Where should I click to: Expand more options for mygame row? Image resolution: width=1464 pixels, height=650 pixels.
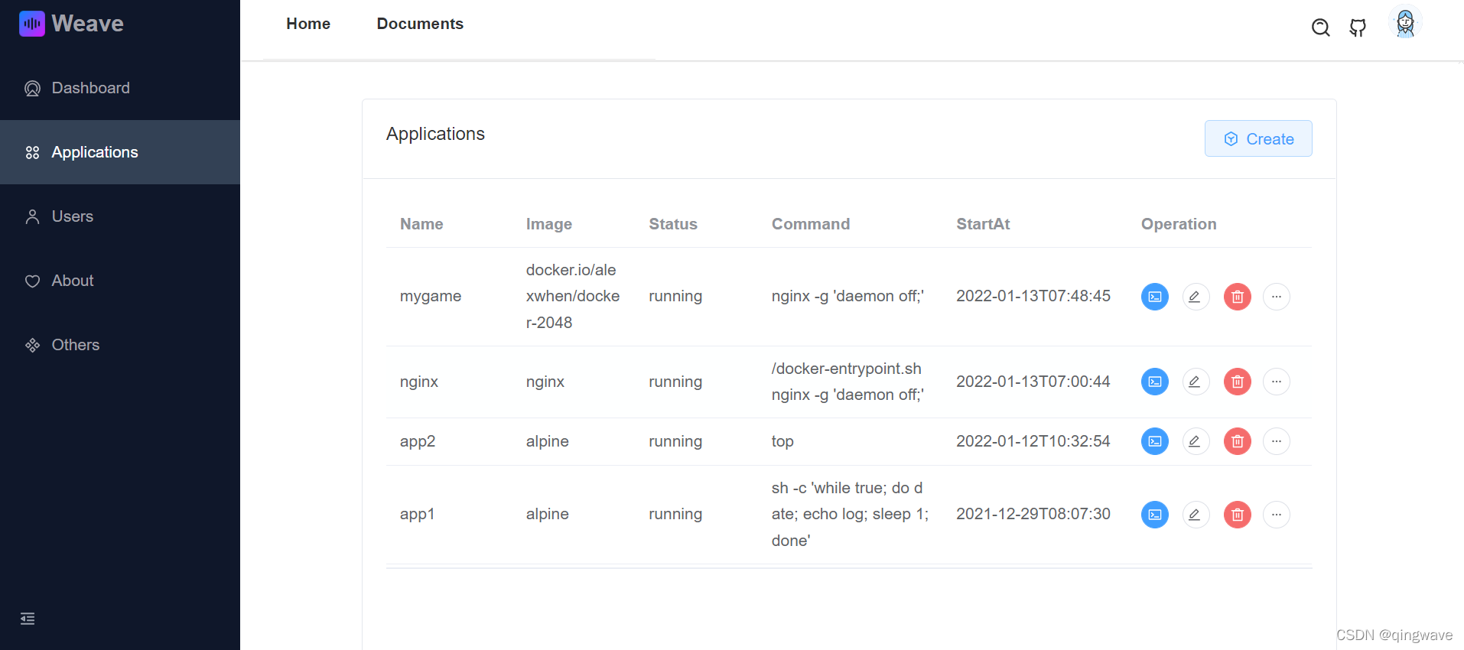(x=1276, y=297)
